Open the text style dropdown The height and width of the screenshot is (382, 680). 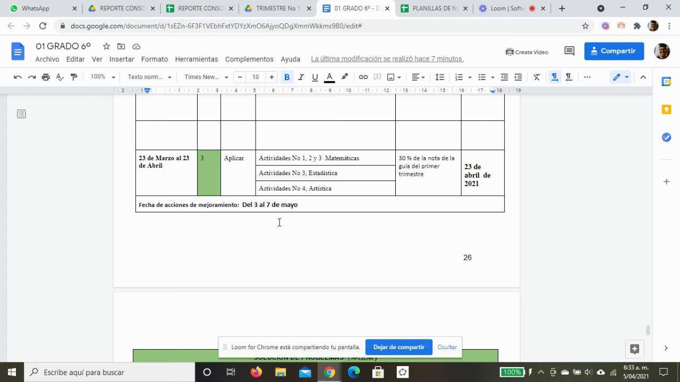[150, 77]
